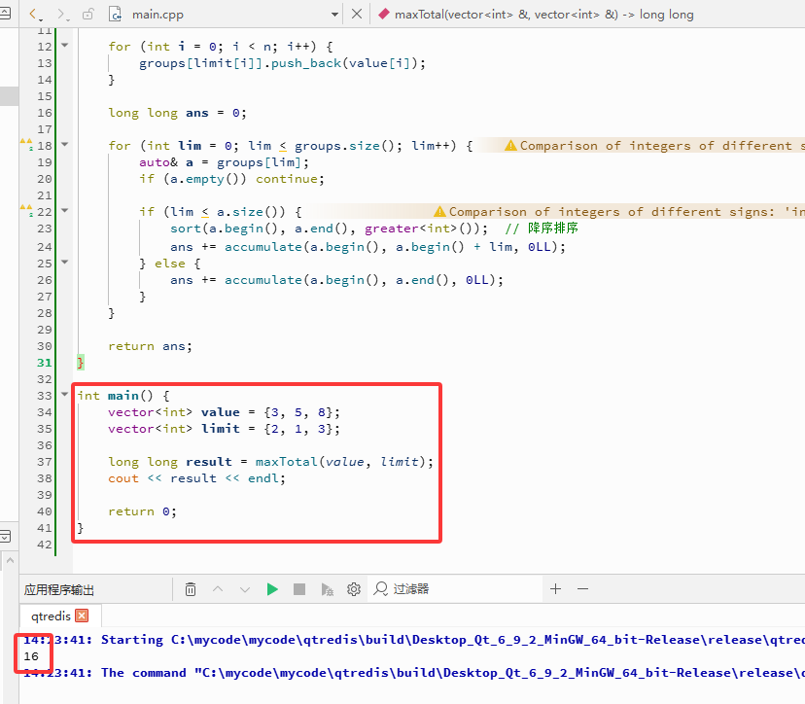
Task: Click the 'limit' variable on line 35
Action: [221, 429]
